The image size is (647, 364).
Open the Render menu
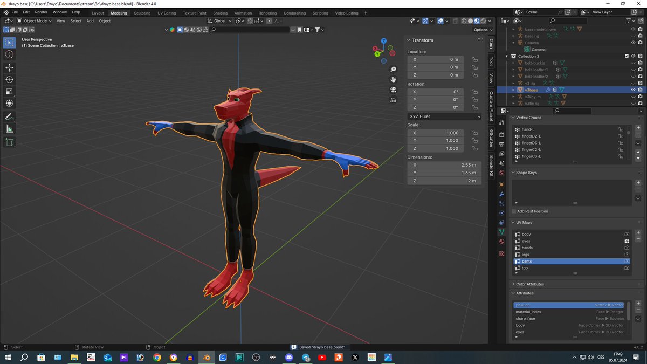tap(41, 12)
